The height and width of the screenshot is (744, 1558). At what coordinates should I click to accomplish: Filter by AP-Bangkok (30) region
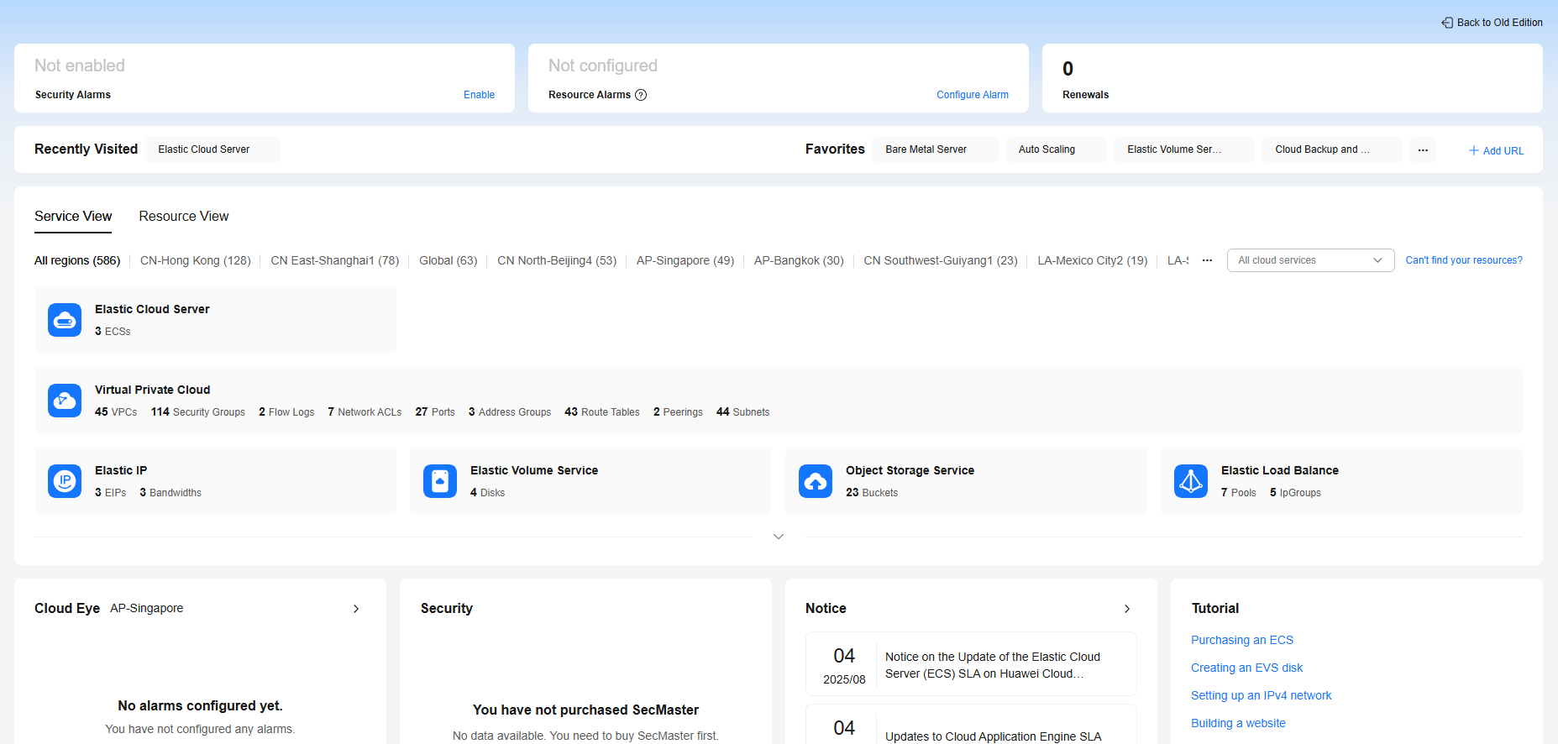click(799, 260)
